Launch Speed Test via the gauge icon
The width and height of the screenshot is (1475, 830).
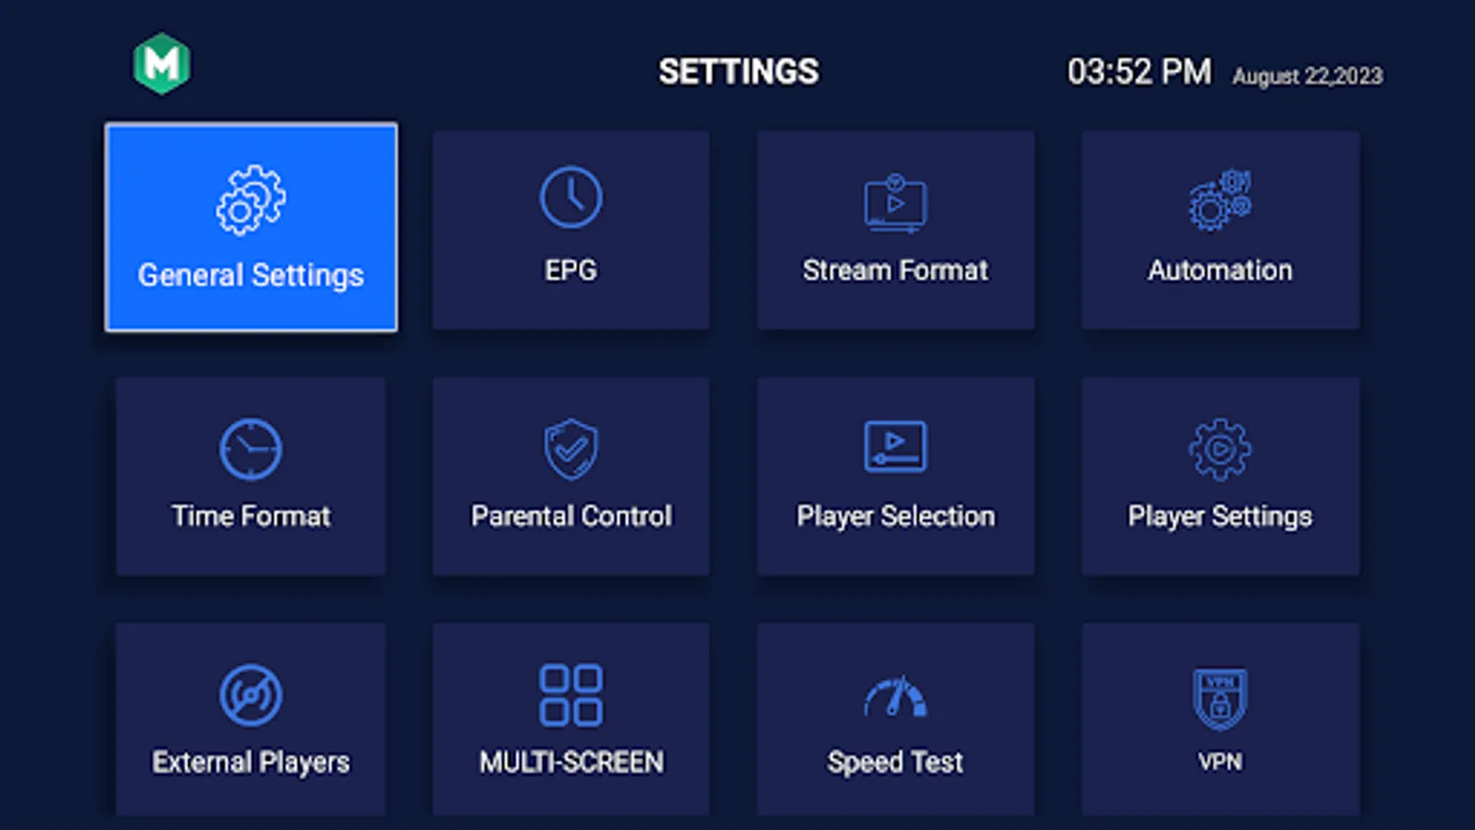(x=895, y=696)
